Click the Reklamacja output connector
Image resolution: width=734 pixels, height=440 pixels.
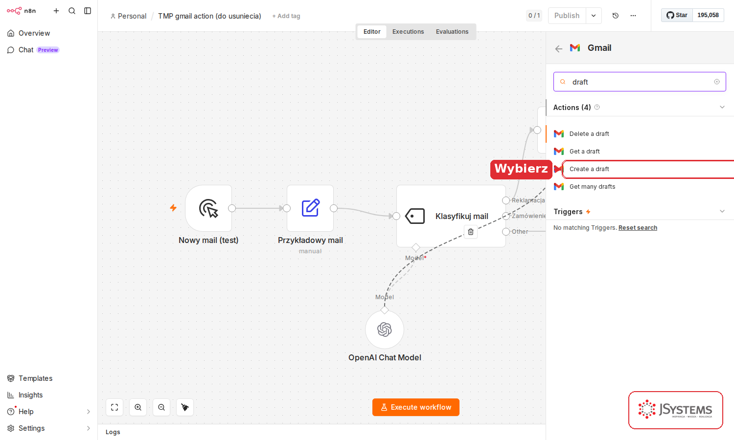click(x=506, y=200)
